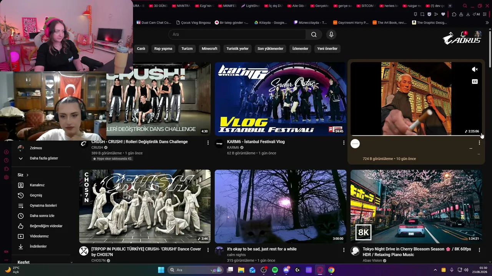
Task: Open options menu for CHOS7N dance cover video
Action: pos(208,250)
